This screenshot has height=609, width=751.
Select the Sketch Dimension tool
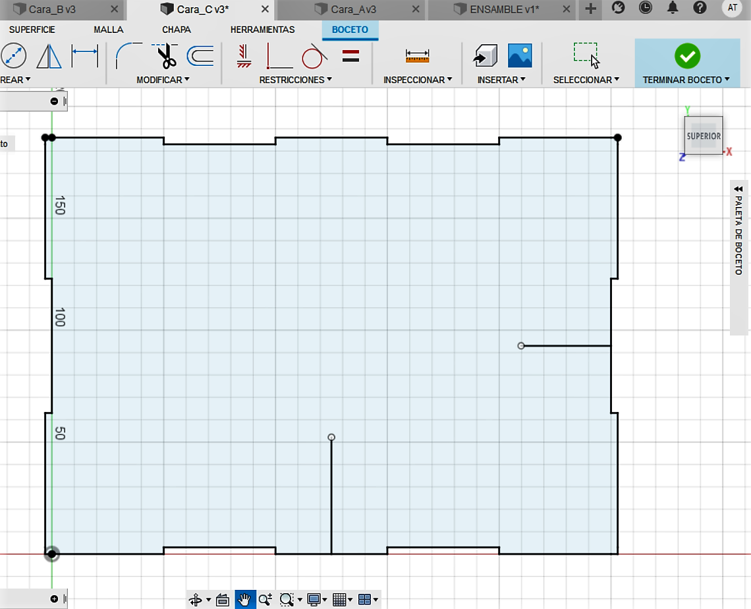click(85, 55)
